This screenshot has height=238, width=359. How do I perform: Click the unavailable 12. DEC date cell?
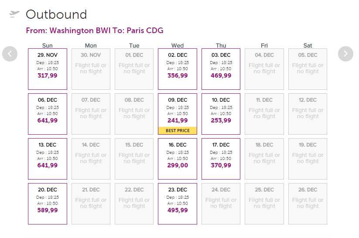click(x=308, y=114)
